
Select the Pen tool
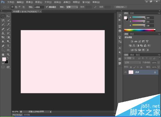[3, 46]
